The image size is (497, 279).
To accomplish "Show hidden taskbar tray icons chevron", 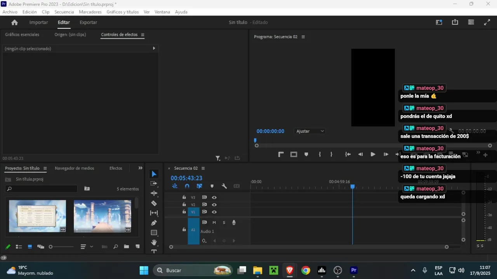I will point(413,270).
